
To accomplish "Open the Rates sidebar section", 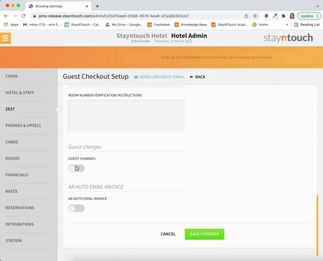I will click(11, 191).
